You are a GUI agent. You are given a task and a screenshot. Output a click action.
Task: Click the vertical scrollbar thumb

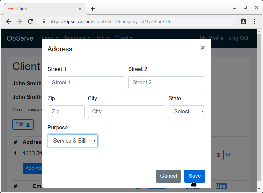[259, 107]
